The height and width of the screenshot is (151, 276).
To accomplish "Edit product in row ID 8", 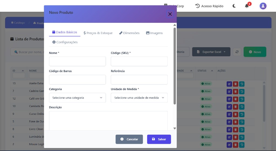I will (229, 130).
